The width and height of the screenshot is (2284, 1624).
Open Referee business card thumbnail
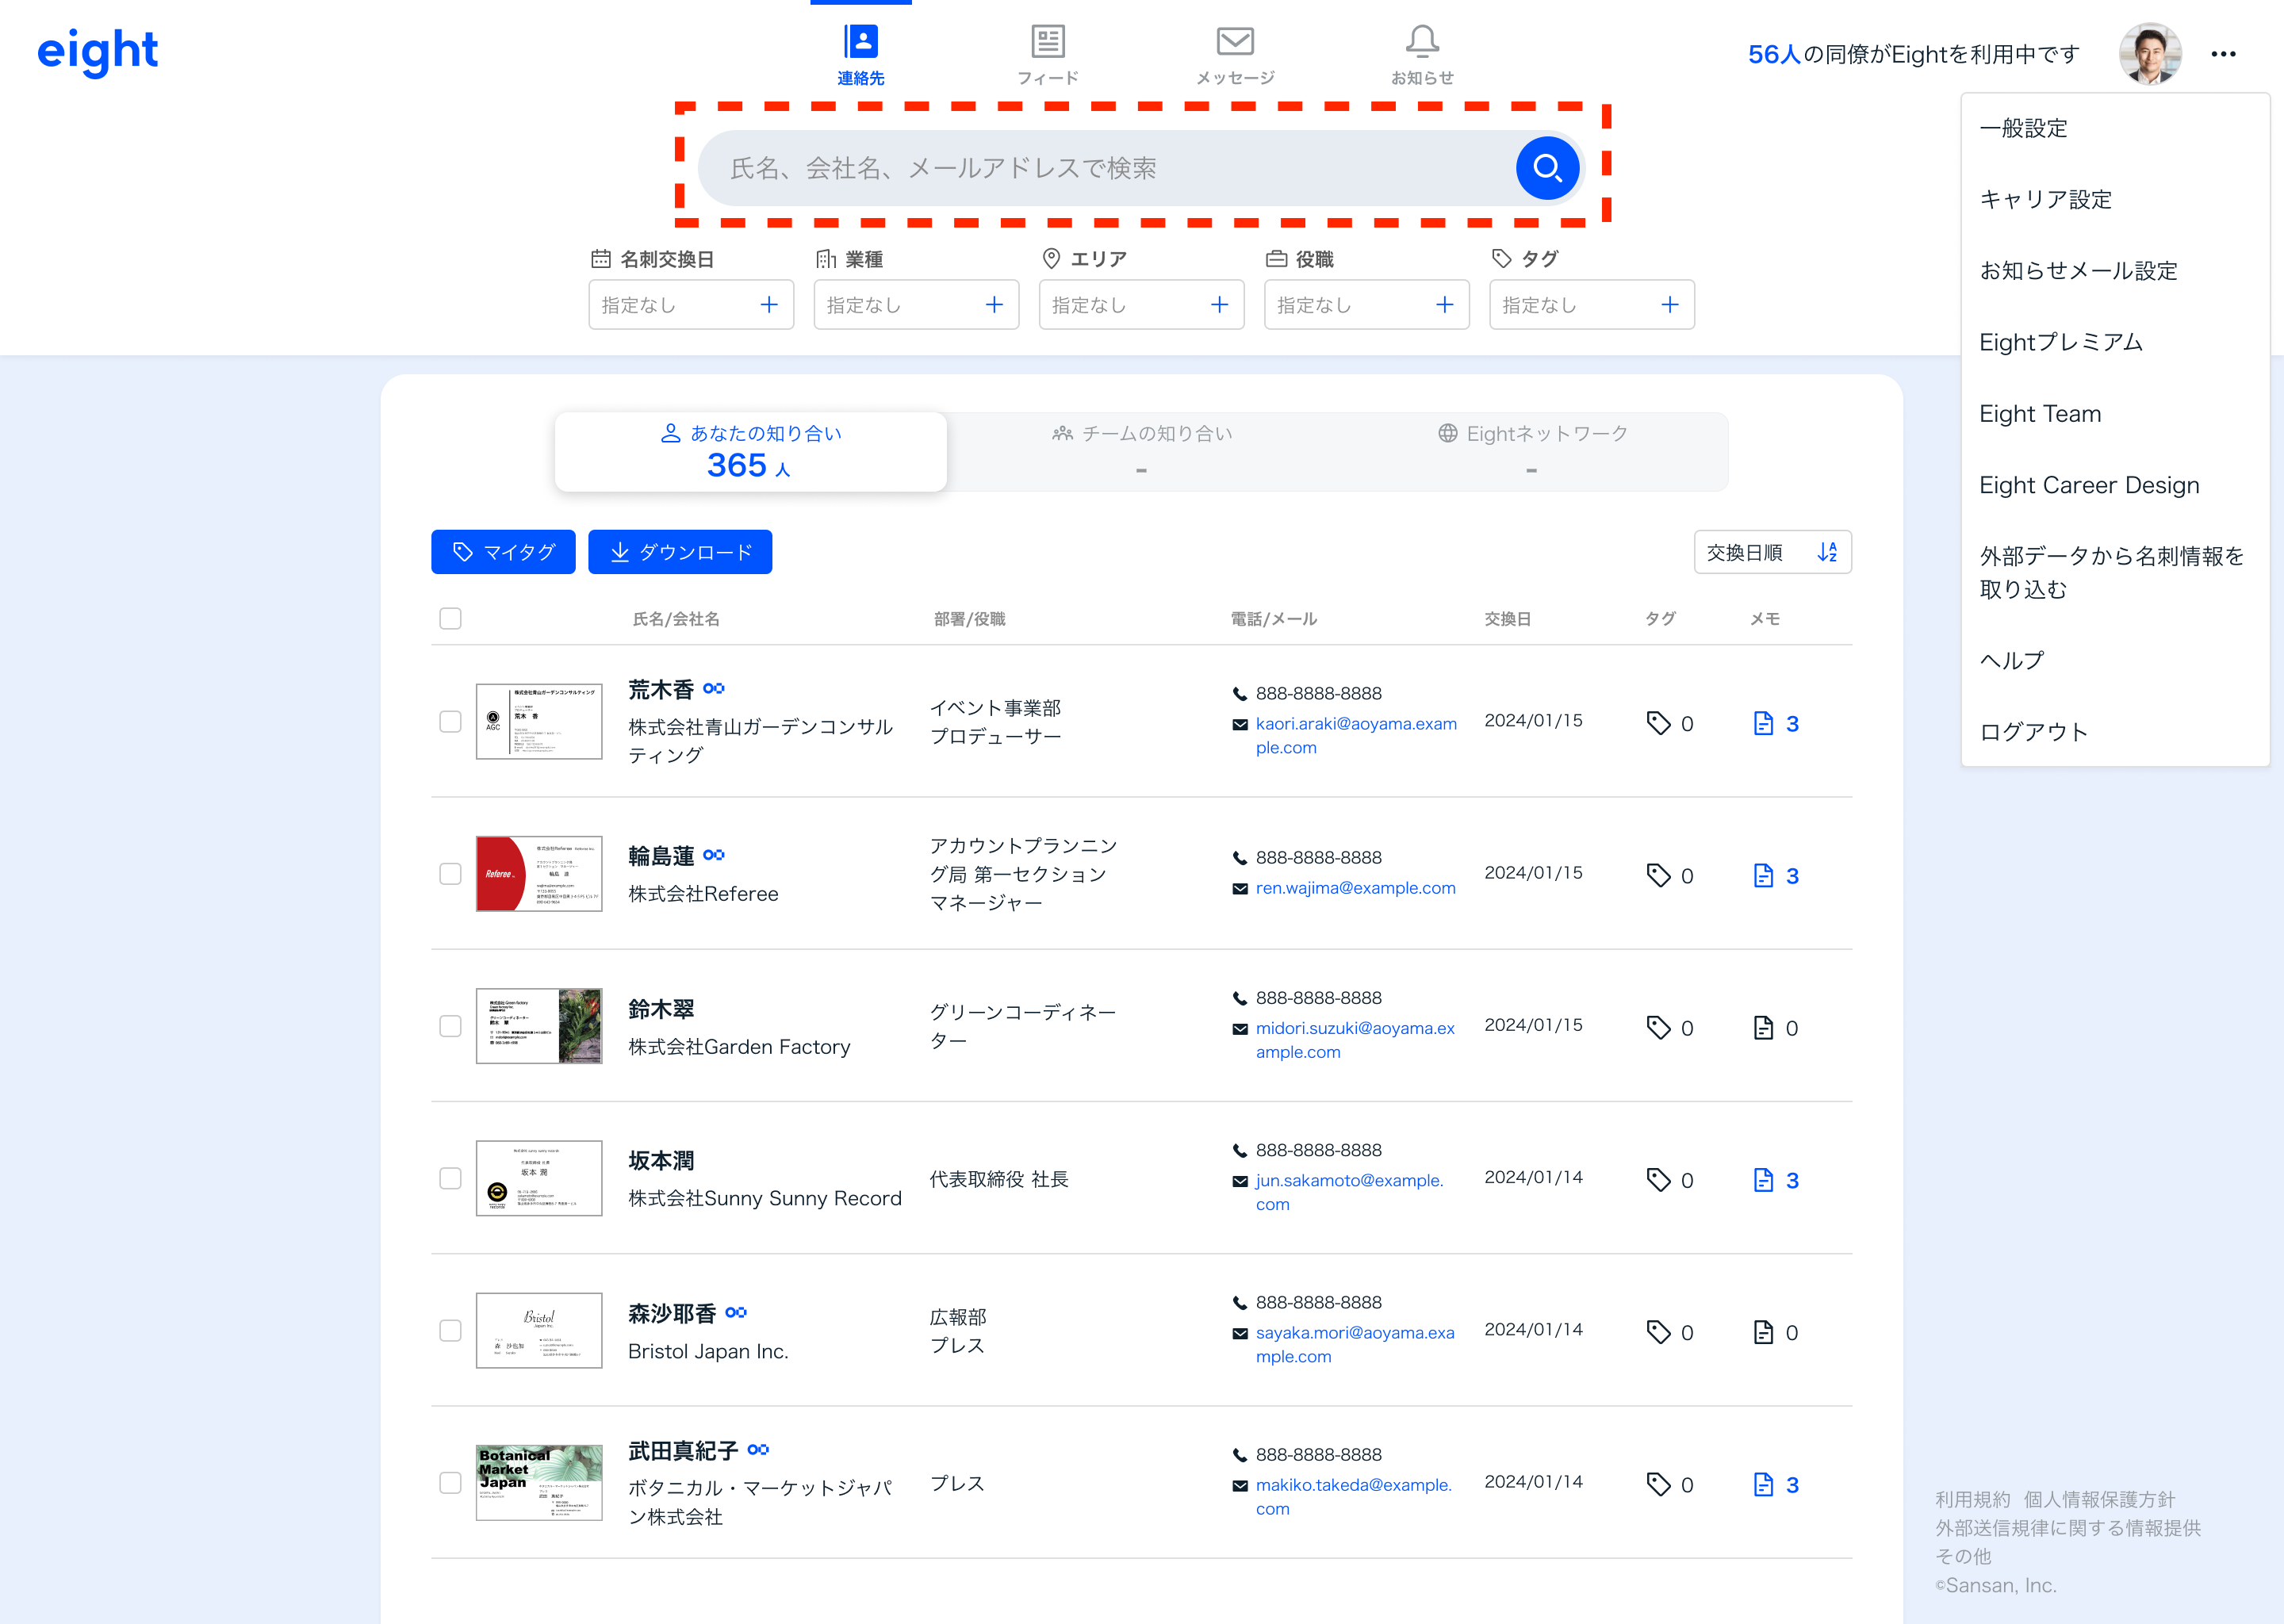[539, 874]
